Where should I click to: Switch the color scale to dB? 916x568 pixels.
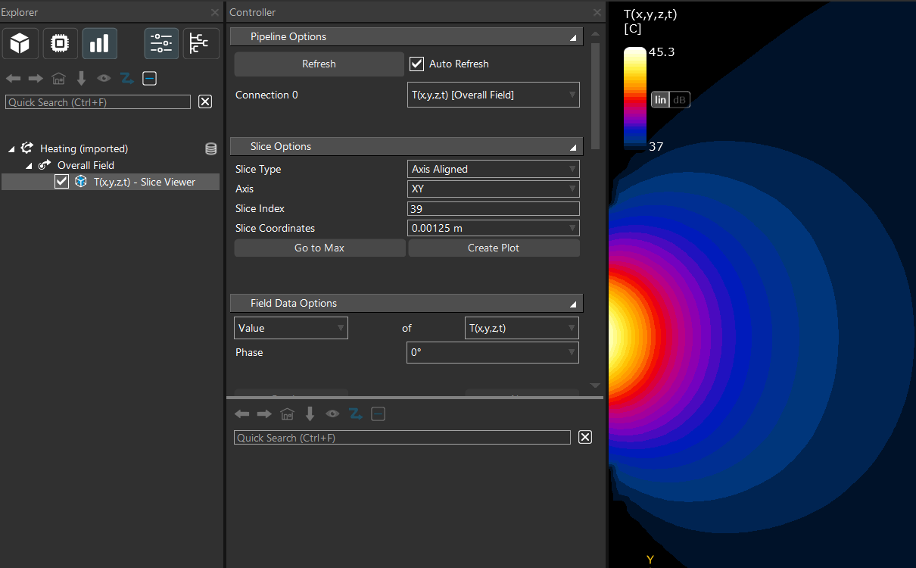click(680, 100)
